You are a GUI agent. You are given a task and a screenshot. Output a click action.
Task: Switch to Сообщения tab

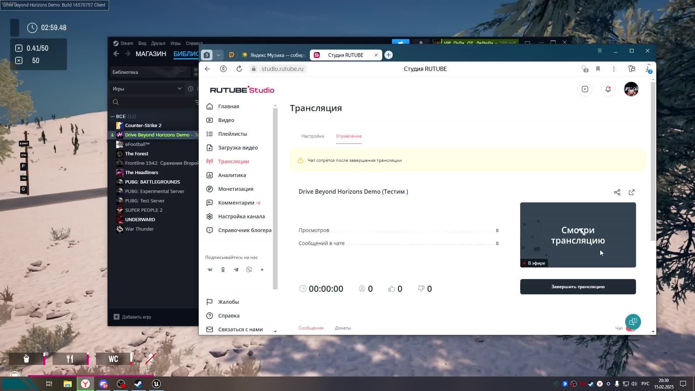(x=311, y=328)
